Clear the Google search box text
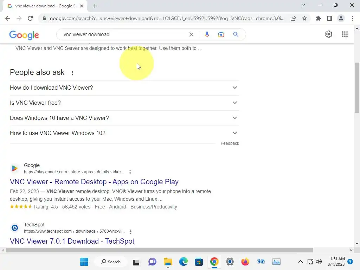 pyautogui.click(x=191, y=34)
